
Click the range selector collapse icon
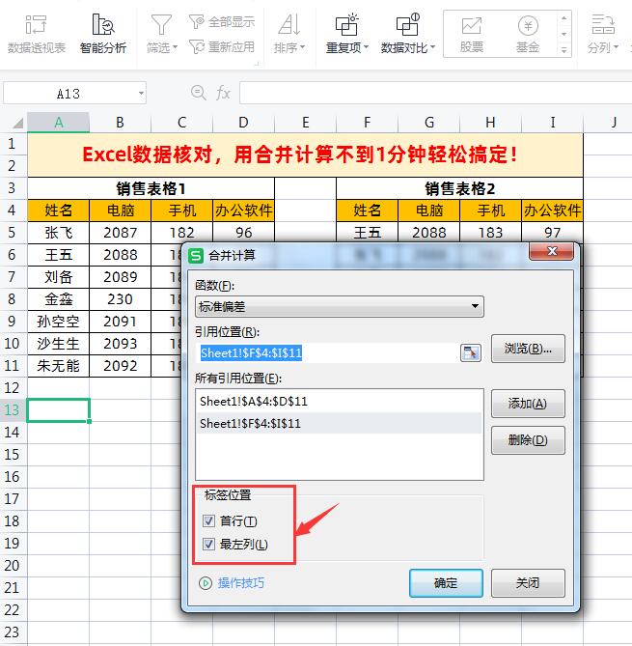click(471, 353)
